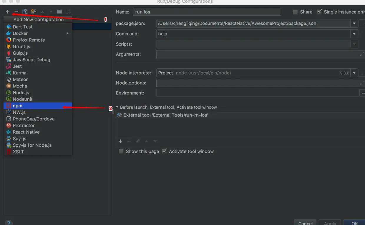The width and height of the screenshot is (365, 225).
Task: Click the Cancel button
Action: pos(305,223)
